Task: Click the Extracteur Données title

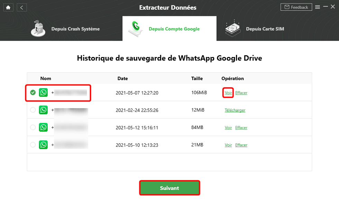Action: (x=168, y=8)
